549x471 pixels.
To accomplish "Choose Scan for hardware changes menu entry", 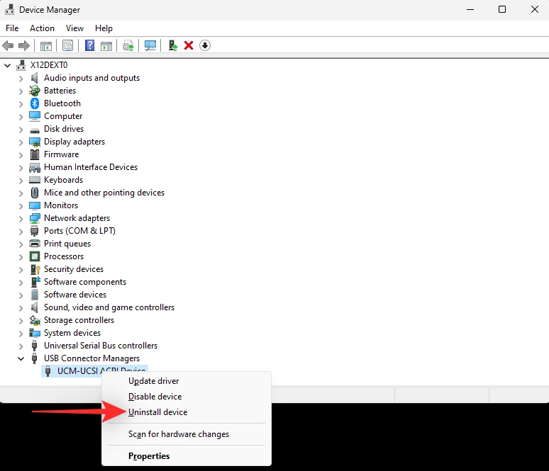I will coord(187,434).
